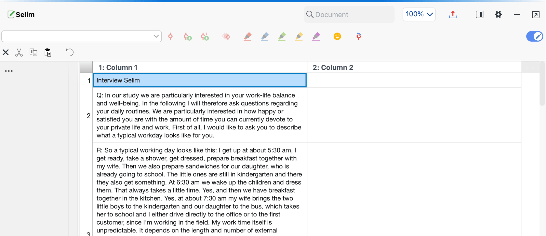Select the Interview Selim cell
Viewport: 546px width, 236px height.
coord(200,80)
